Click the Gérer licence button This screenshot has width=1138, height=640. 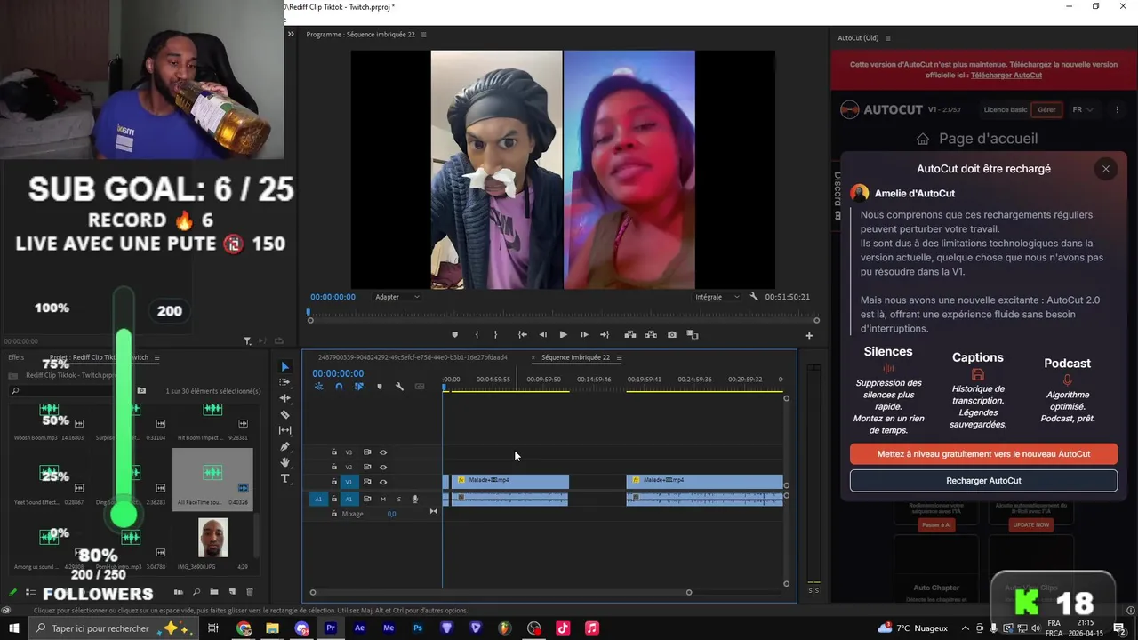point(1047,110)
